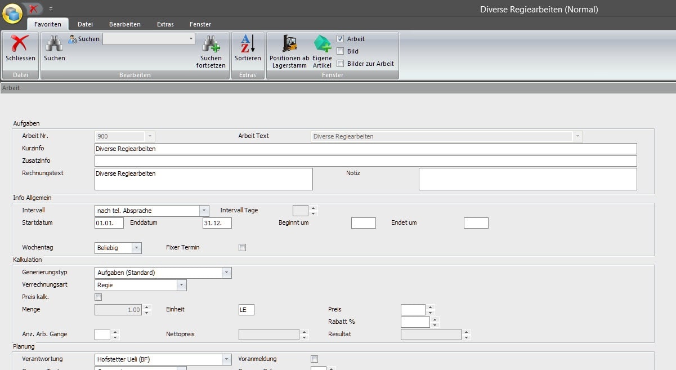The image size is (676, 370).
Task: Open the Fenster ribbon tab
Action: (x=200, y=24)
